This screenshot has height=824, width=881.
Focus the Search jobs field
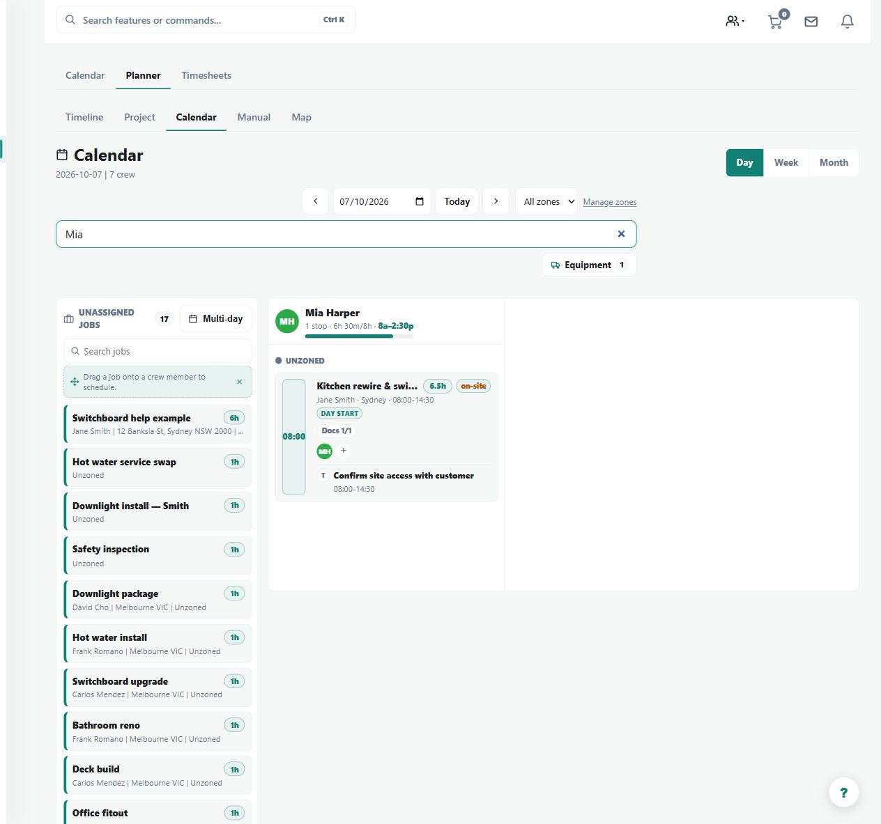coord(158,351)
